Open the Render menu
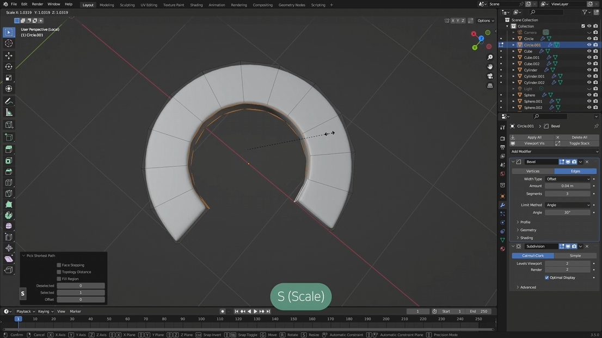This screenshot has width=602, height=338. tap(37, 4)
